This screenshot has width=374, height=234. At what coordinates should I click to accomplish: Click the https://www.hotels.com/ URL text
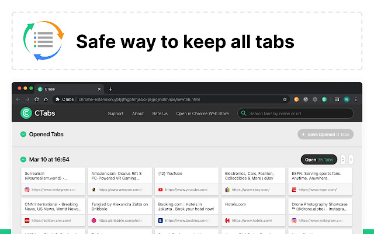pyautogui.click(x=252, y=221)
